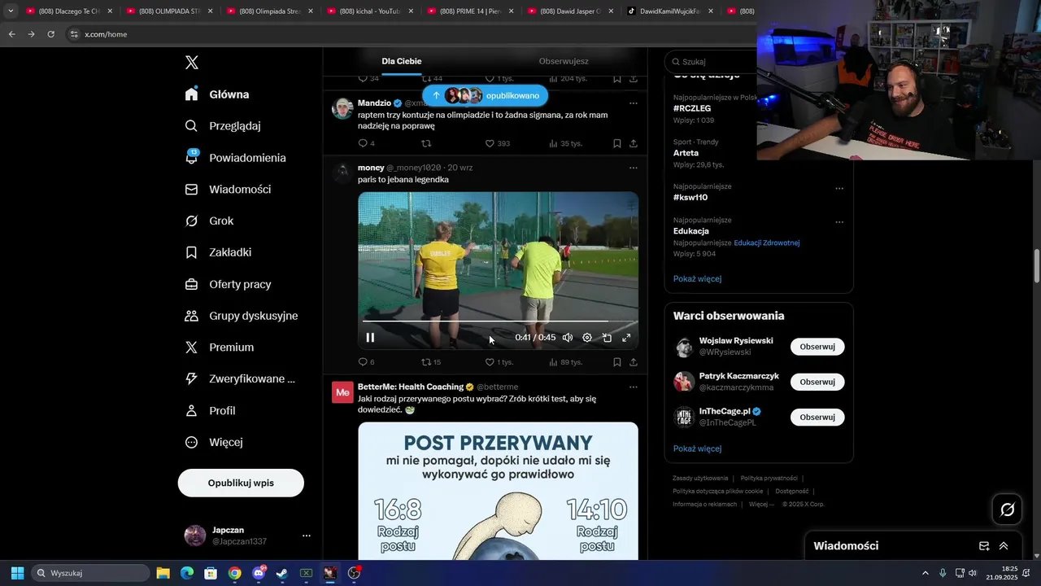
Task: Open Steam from the taskbar
Action: [x=281, y=573]
